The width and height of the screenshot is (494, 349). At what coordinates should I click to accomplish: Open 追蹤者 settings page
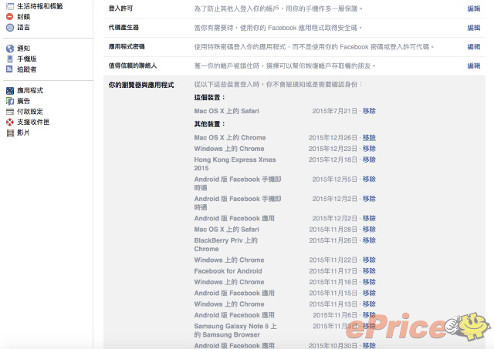point(27,69)
